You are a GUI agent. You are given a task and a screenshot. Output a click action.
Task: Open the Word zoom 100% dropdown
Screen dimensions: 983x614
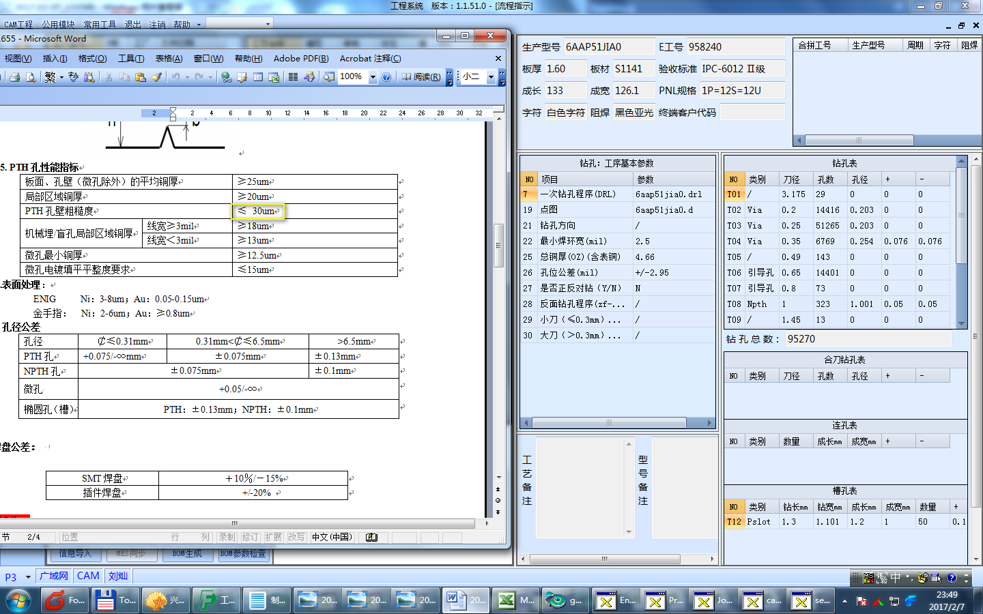(373, 77)
